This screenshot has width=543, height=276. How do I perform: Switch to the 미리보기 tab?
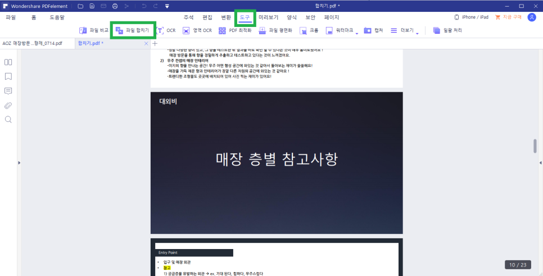pyautogui.click(x=268, y=17)
